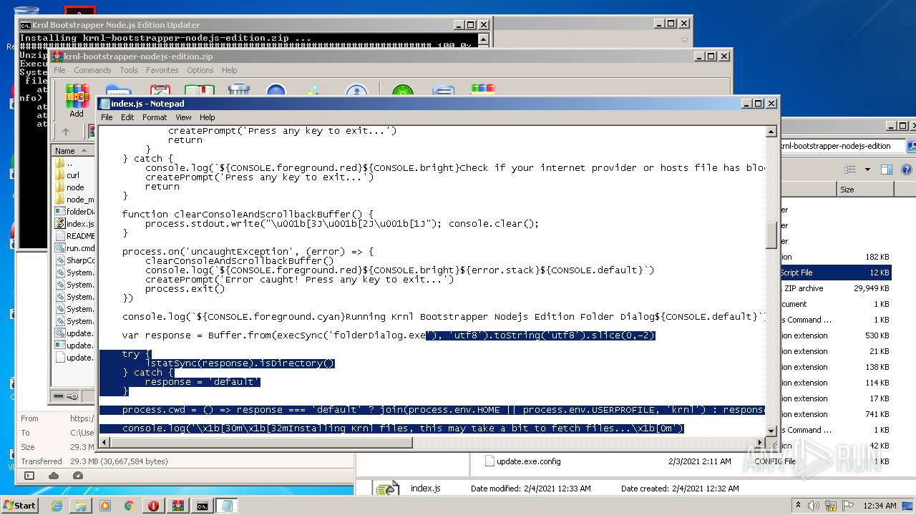916x515 pixels.
Task: Toggle Explorer preview pane icon
Action: pos(887,170)
